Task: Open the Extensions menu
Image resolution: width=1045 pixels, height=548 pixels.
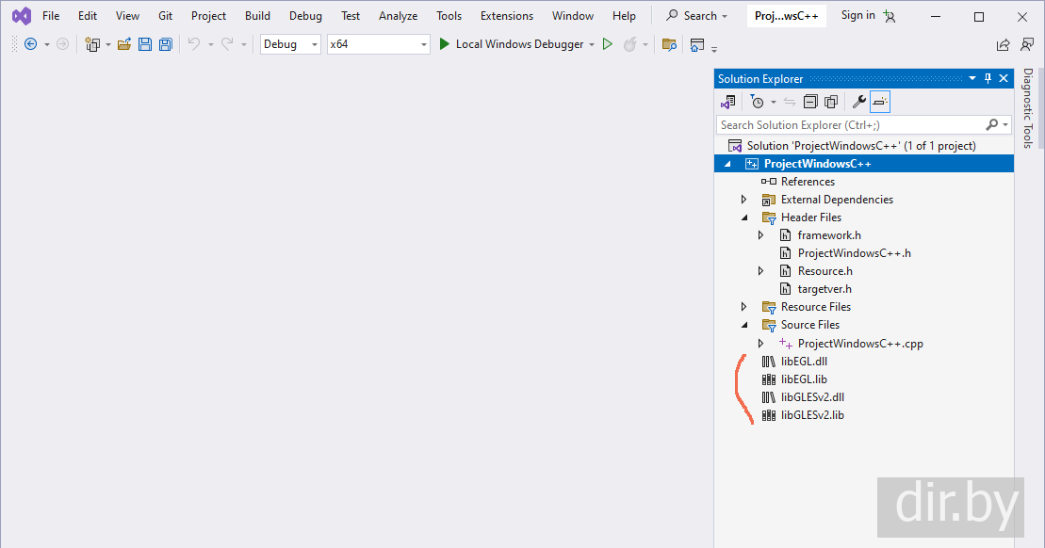Action: tap(506, 16)
